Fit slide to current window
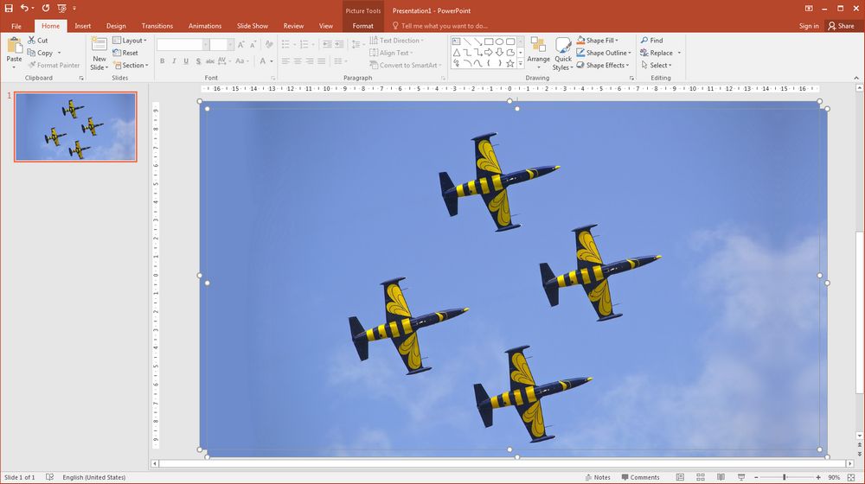 852,477
